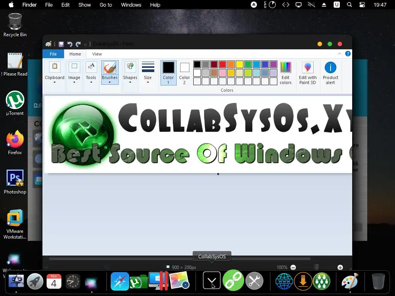Open the Finder face icon in dock

(16, 281)
